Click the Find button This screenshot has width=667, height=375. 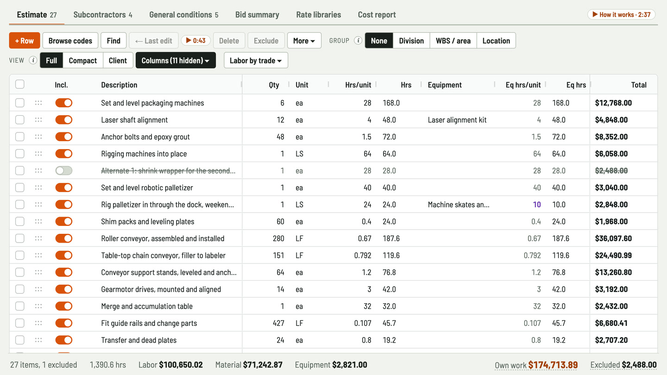tap(113, 41)
